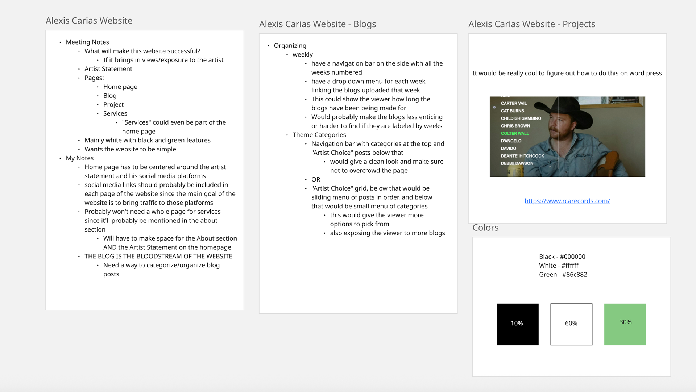Click the highlighted COLTER WALL name in the image
This screenshot has height=392, width=696.
[x=514, y=133]
